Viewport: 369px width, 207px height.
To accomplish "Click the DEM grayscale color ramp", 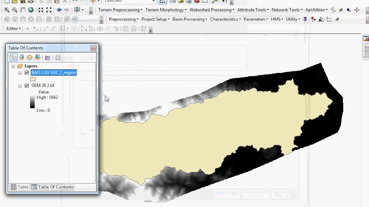I will tap(32, 102).
